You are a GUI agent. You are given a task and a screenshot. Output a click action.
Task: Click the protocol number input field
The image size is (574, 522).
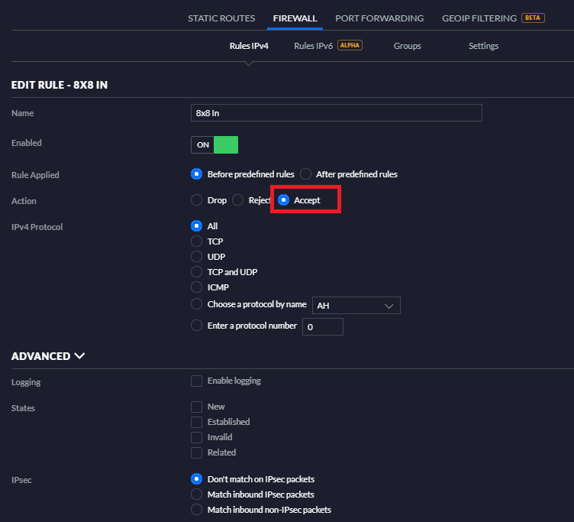323,326
